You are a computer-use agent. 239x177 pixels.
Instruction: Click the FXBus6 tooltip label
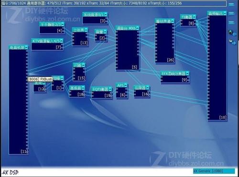(40, 79)
